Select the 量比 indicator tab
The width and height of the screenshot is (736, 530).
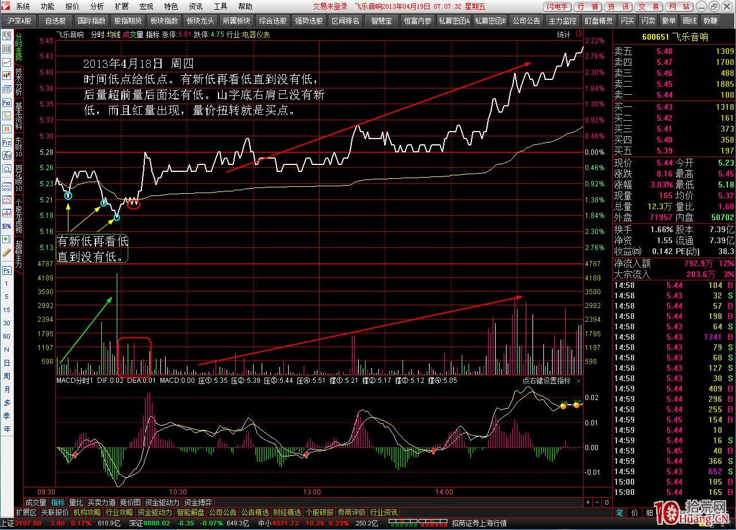[x=76, y=502]
